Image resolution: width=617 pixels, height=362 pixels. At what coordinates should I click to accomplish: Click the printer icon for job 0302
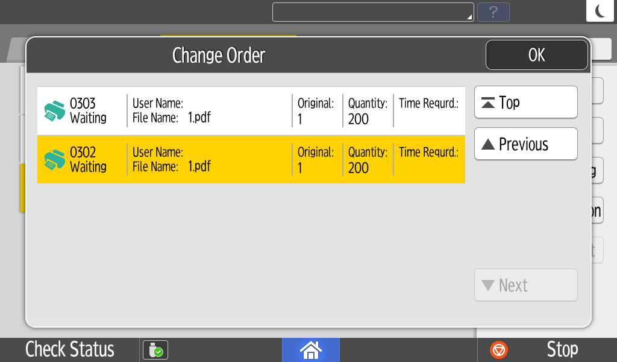(55, 160)
